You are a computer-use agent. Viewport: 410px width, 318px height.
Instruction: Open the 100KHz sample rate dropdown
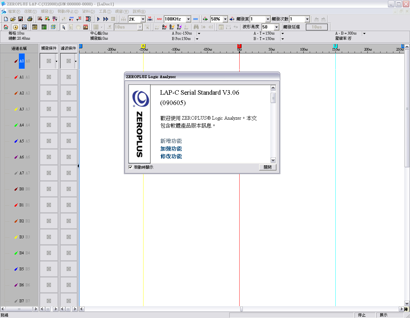pos(188,19)
